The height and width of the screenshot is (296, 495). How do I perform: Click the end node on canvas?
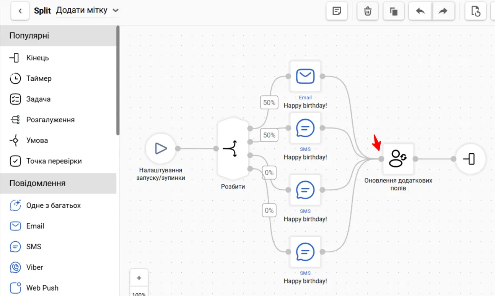coord(470,159)
